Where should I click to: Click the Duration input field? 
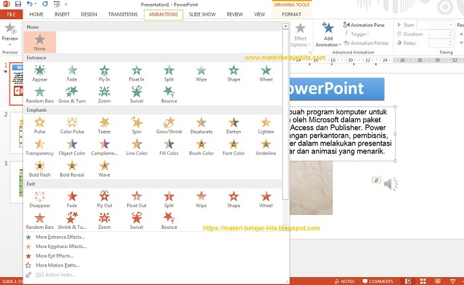pyautogui.click(x=441, y=34)
